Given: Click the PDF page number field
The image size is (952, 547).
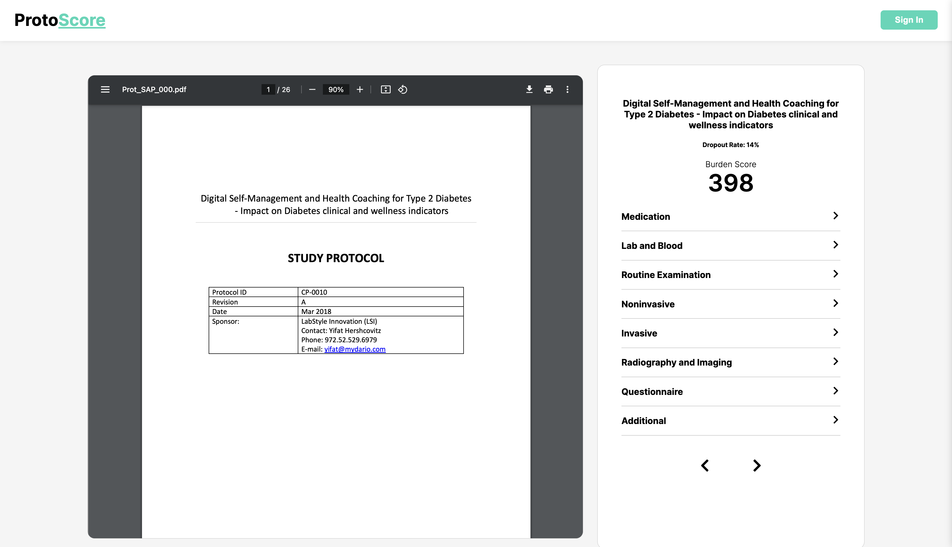Looking at the screenshot, I should pyautogui.click(x=268, y=89).
